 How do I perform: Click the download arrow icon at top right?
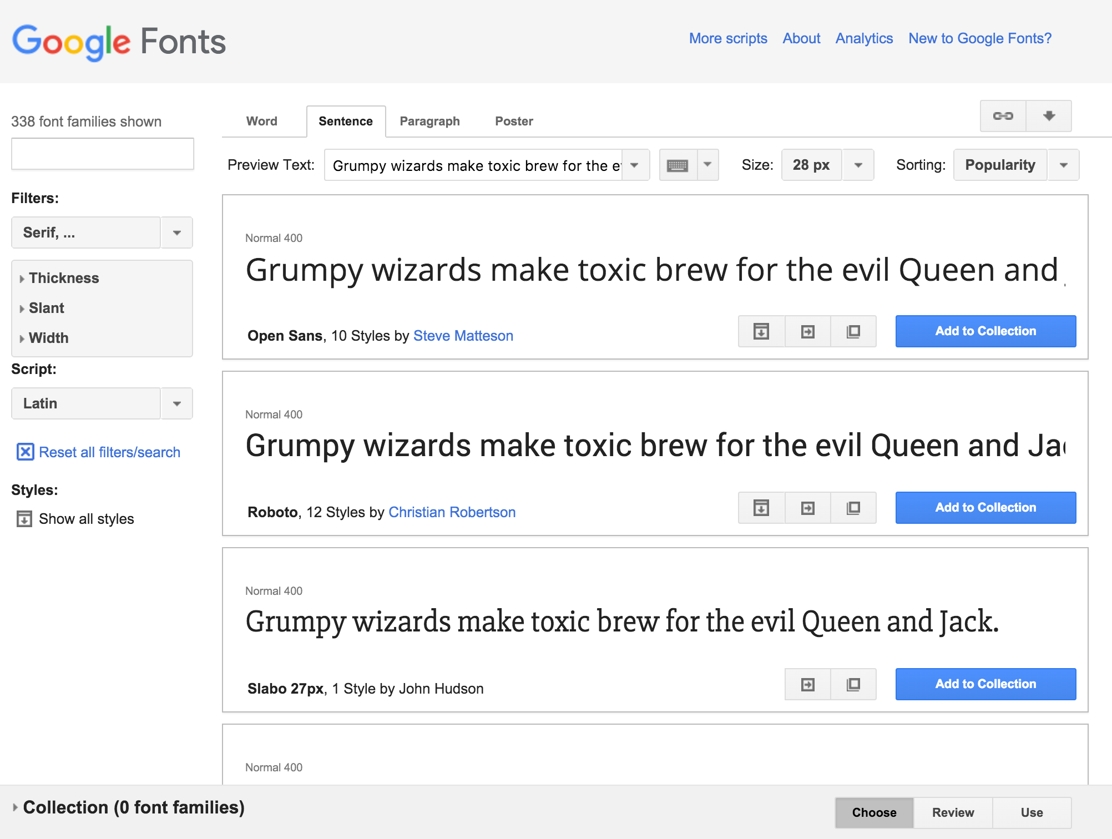(x=1049, y=116)
